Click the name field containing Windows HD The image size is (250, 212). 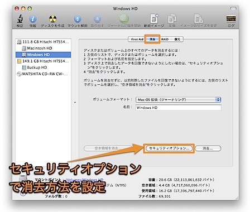click(x=179, y=108)
